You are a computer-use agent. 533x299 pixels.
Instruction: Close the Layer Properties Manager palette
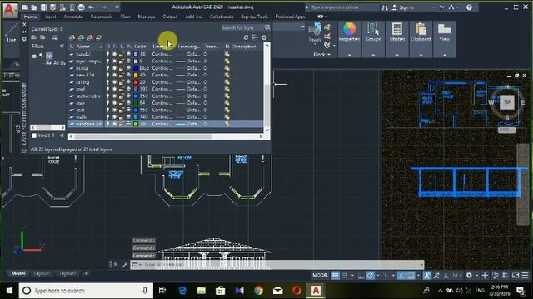coord(24,24)
